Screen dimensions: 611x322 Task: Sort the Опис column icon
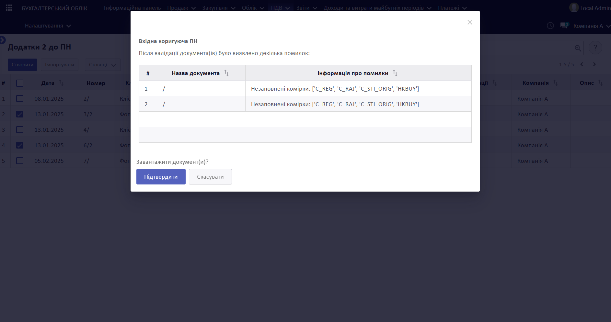tap(600, 83)
